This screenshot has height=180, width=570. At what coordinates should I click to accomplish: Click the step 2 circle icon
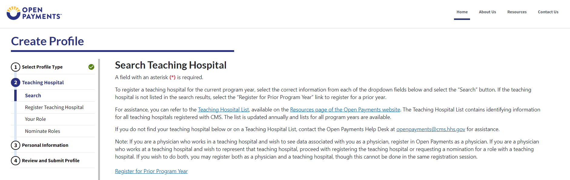tap(16, 82)
